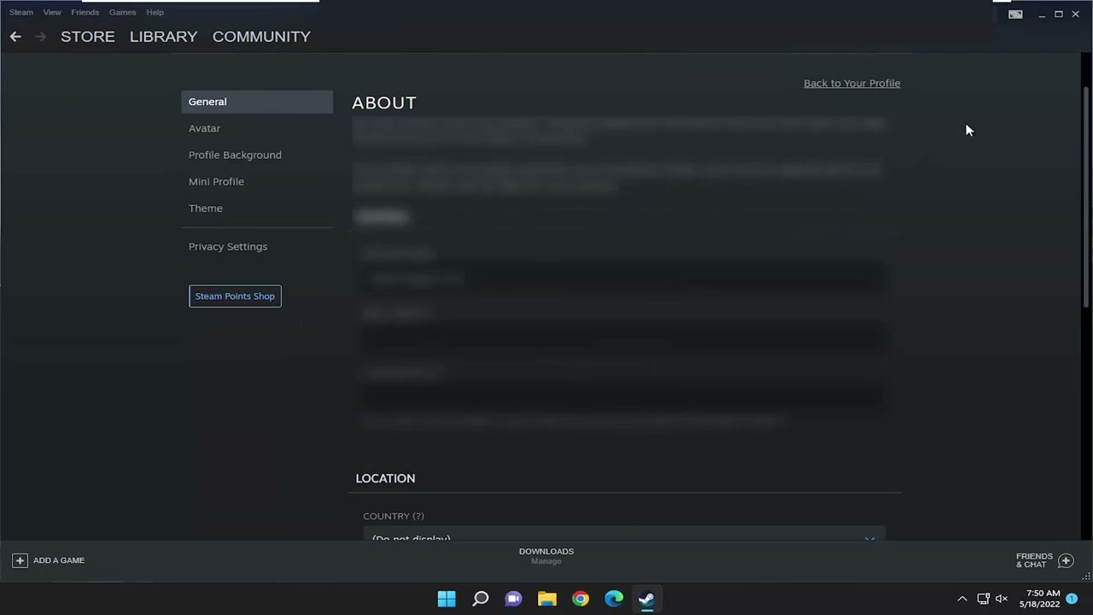Open the STORE section
Image resolution: width=1093 pixels, height=615 pixels.
point(88,36)
